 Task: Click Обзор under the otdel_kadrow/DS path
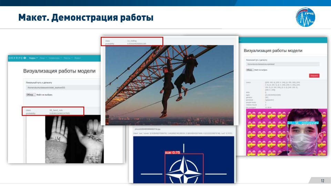coord(31,94)
